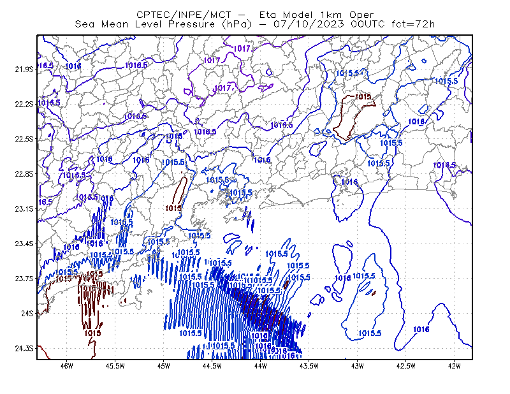
Task: Click the 24.3S latitude axis label
Action: (x=24, y=349)
